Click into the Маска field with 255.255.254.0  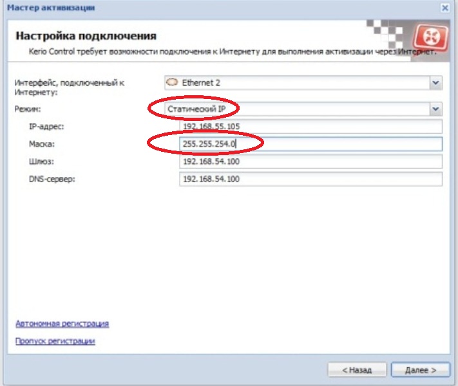[310, 144]
